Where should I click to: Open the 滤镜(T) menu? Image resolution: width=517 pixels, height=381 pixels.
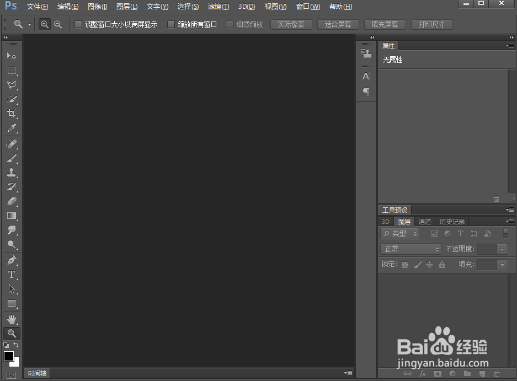click(218, 7)
